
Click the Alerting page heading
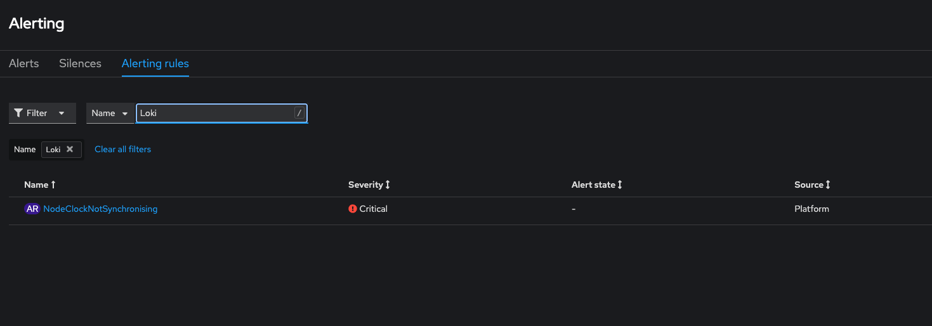click(37, 24)
